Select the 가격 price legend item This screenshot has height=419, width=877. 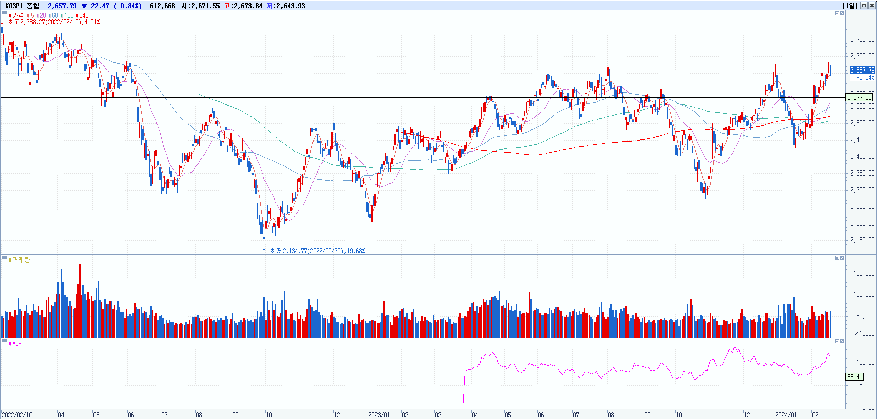pos(17,16)
